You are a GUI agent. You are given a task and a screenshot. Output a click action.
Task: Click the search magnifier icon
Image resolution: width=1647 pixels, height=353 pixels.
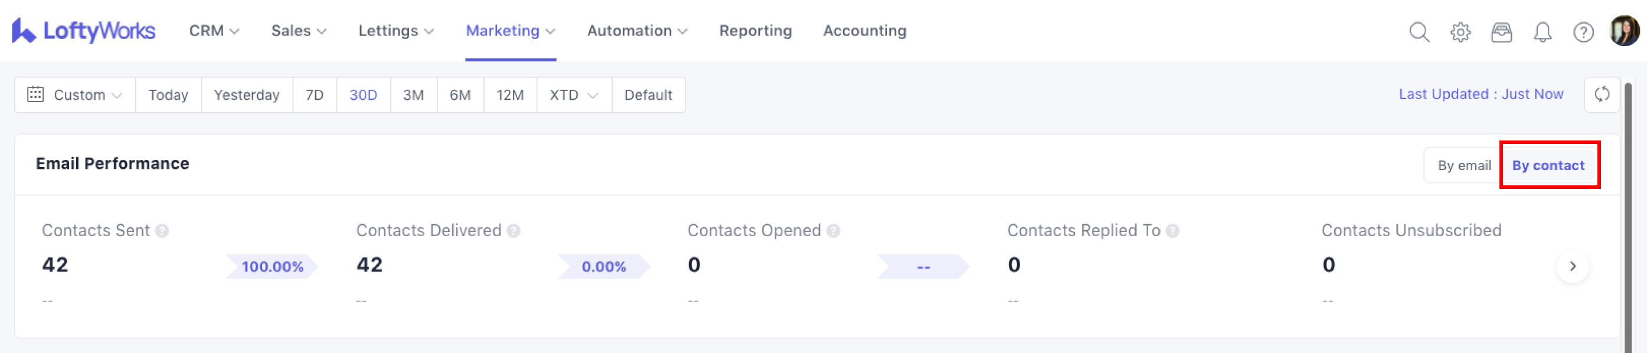(1419, 31)
